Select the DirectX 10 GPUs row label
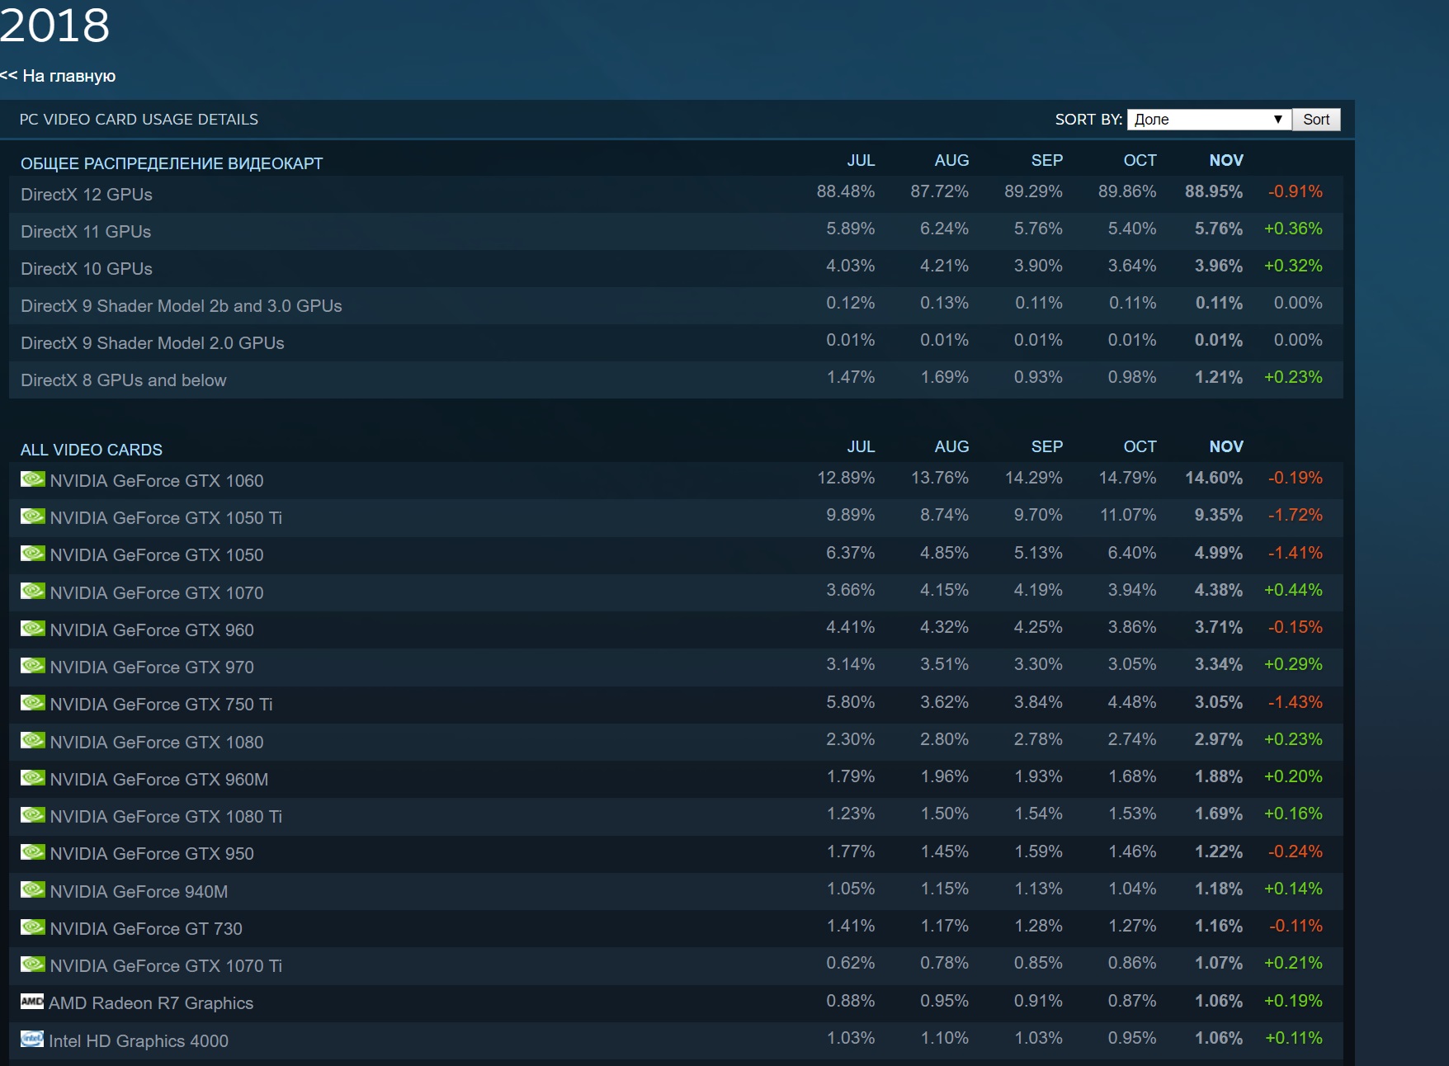 [x=87, y=269]
